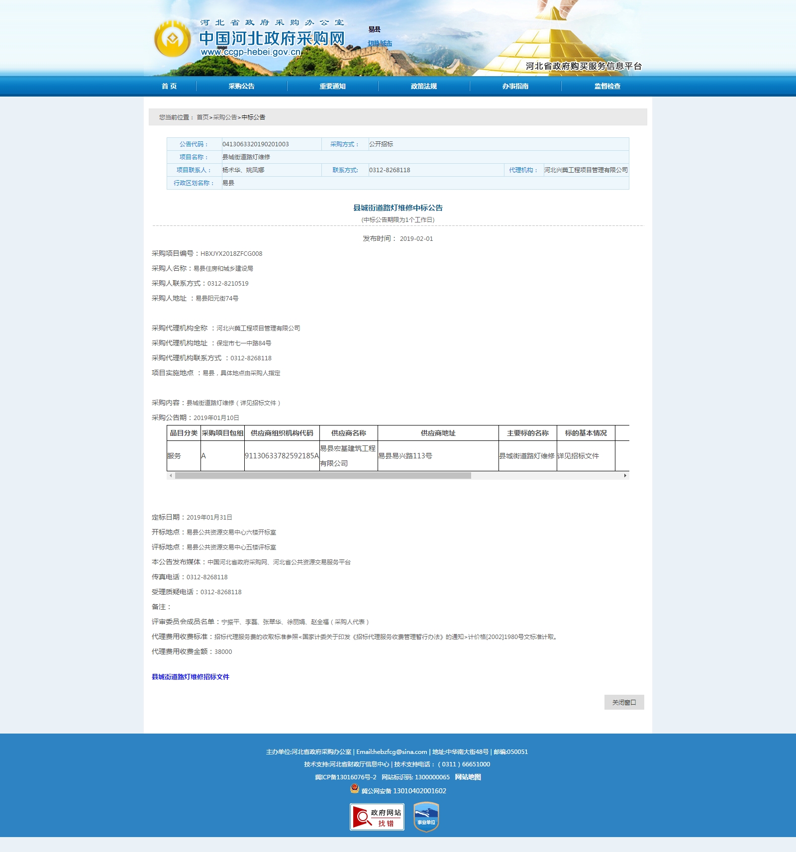
Task: Navigate to 监督检查 in the top menu
Action: coord(607,87)
